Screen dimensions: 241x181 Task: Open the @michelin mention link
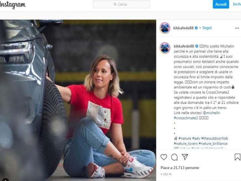point(211,113)
